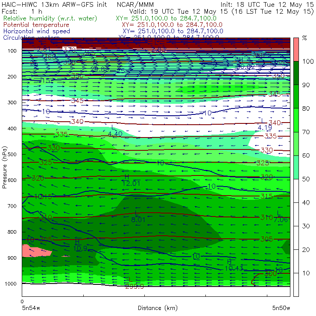Image resolution: width=316 pixels, height=316 pixels.
Task: Click the '5n54w' start coordinate label
Action: click(x=31, y=308)
